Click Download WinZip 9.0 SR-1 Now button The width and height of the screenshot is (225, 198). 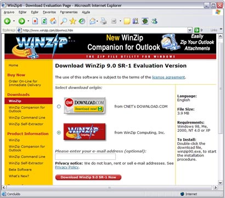coord(88,177)
